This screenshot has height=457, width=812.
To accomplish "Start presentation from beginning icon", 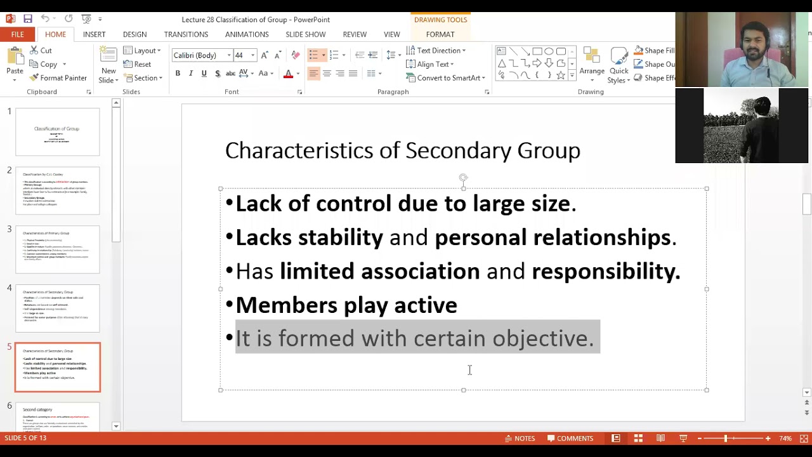I will [x=86, y=19].
